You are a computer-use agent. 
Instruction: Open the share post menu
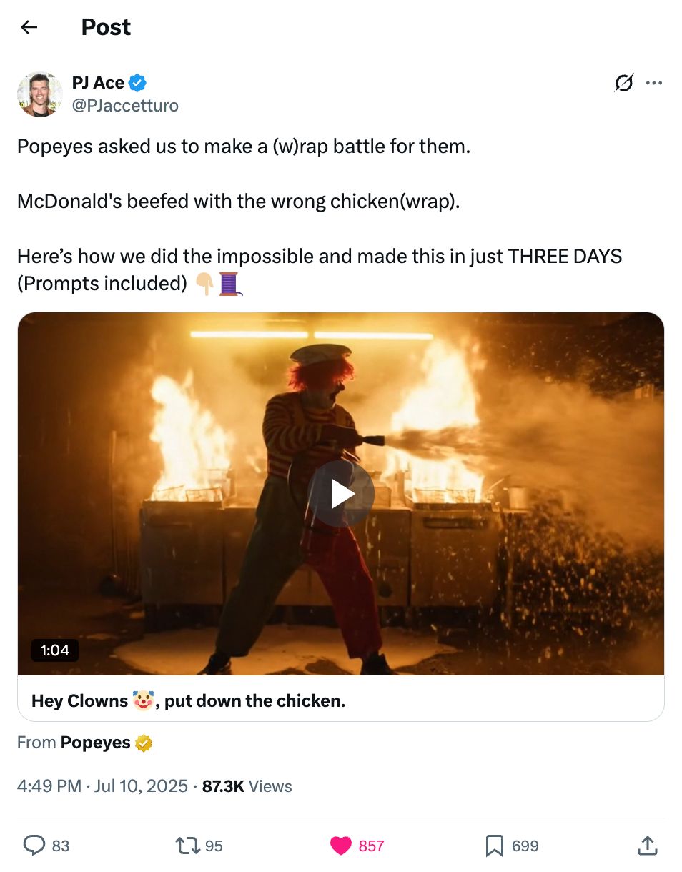(646, 846)
